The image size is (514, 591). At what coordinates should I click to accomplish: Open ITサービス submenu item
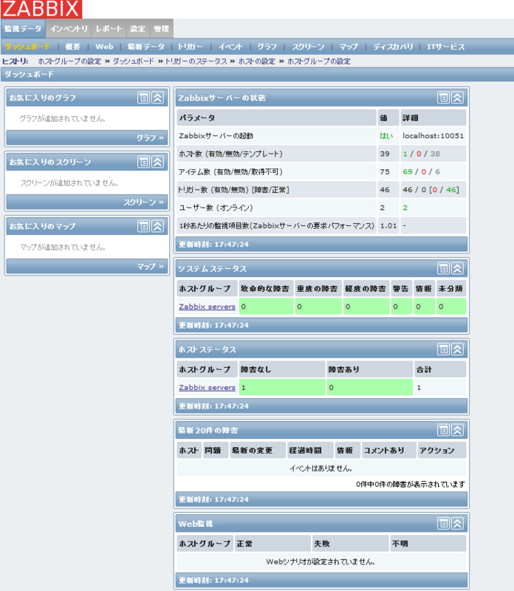point(446,47)
